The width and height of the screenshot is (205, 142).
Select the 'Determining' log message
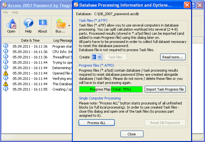click(62, 68)
